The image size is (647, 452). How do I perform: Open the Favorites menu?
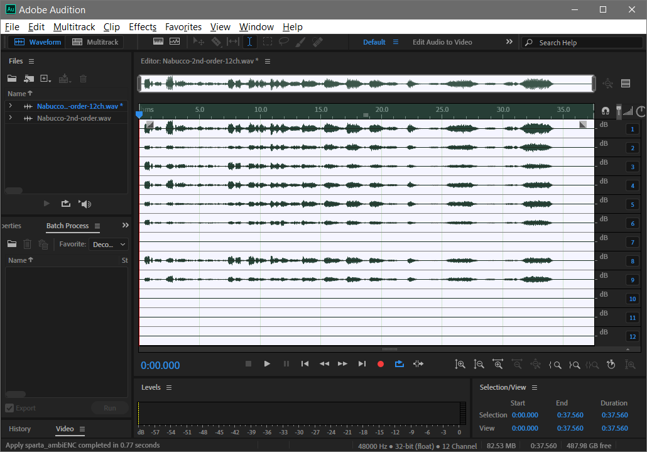point(183,27)
